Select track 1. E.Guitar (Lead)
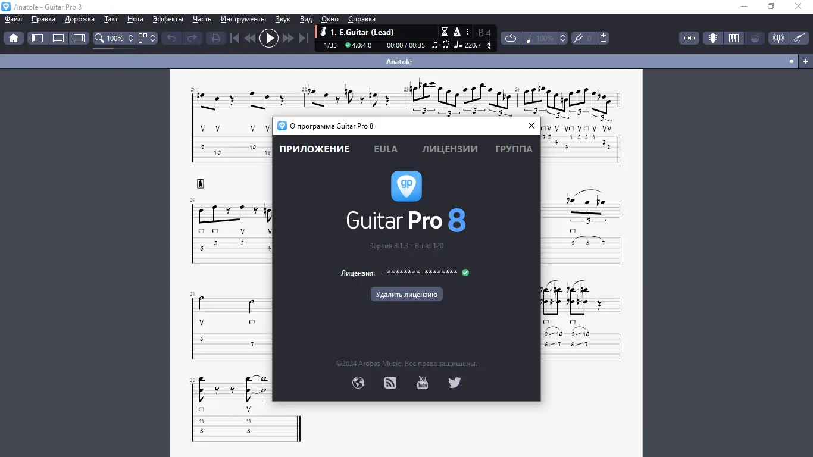The width and height of the screenshot is (813, 457). click(x=362, y=32)
